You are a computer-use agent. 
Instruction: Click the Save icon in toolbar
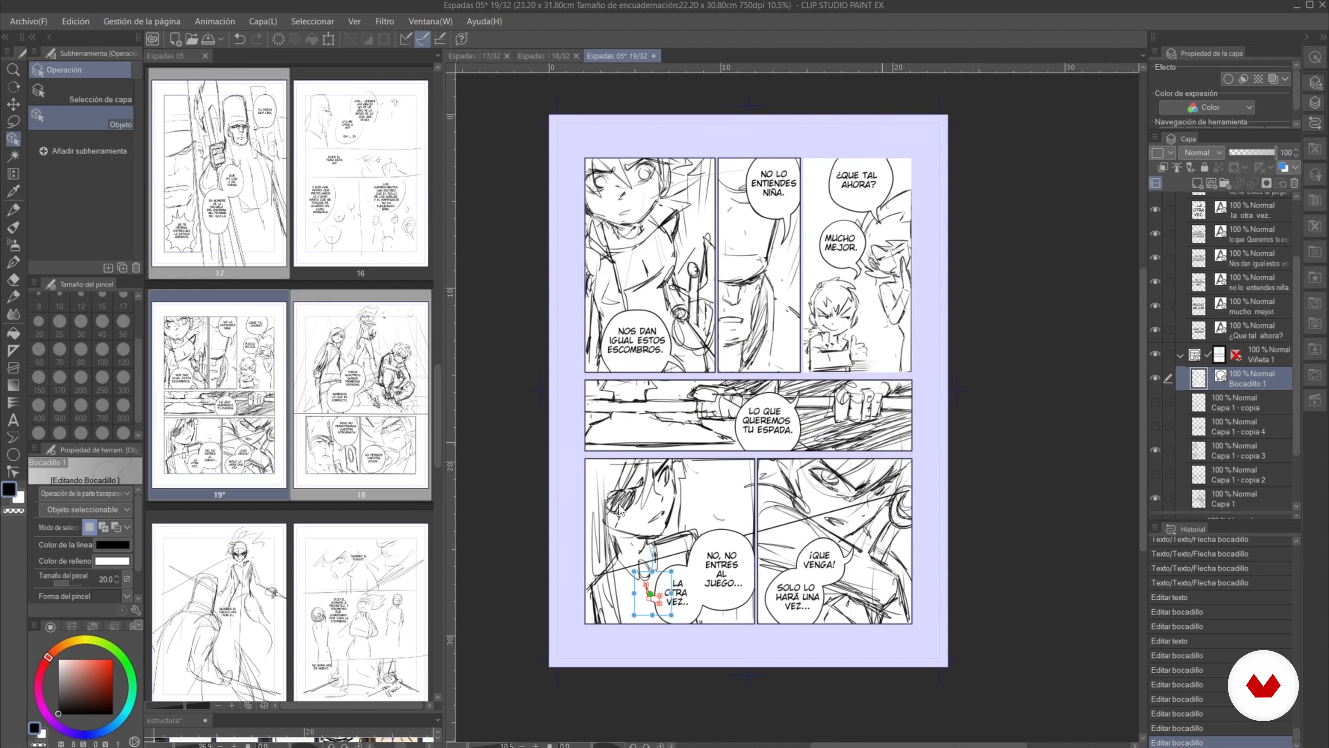208,39
